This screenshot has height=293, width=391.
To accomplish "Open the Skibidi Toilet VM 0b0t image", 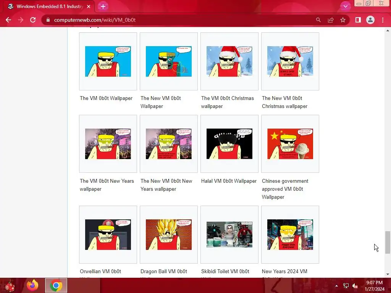I will 229,235.
